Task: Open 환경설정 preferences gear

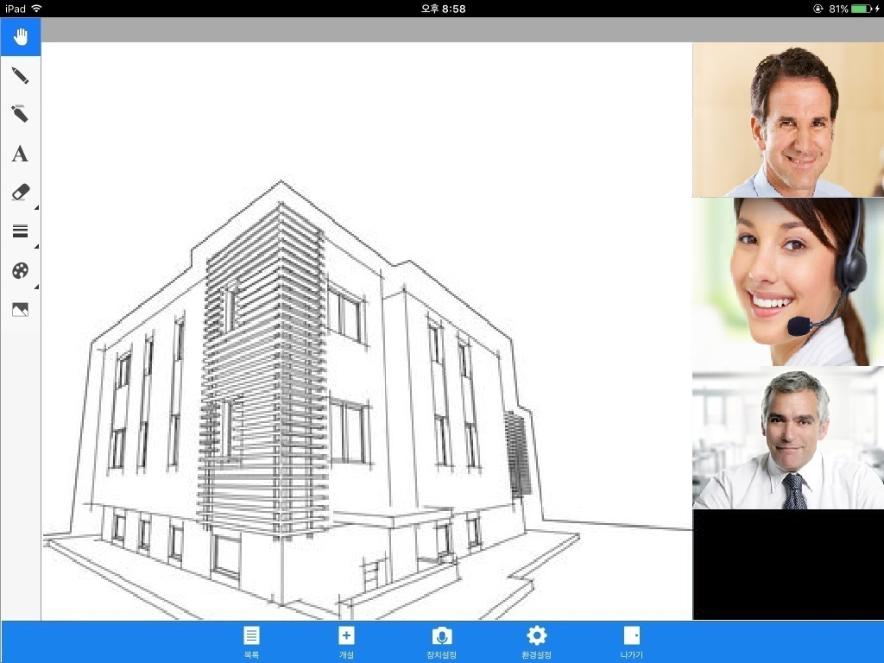Action: tap(536, 642)
